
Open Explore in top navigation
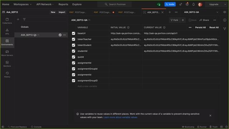point(77,4)
